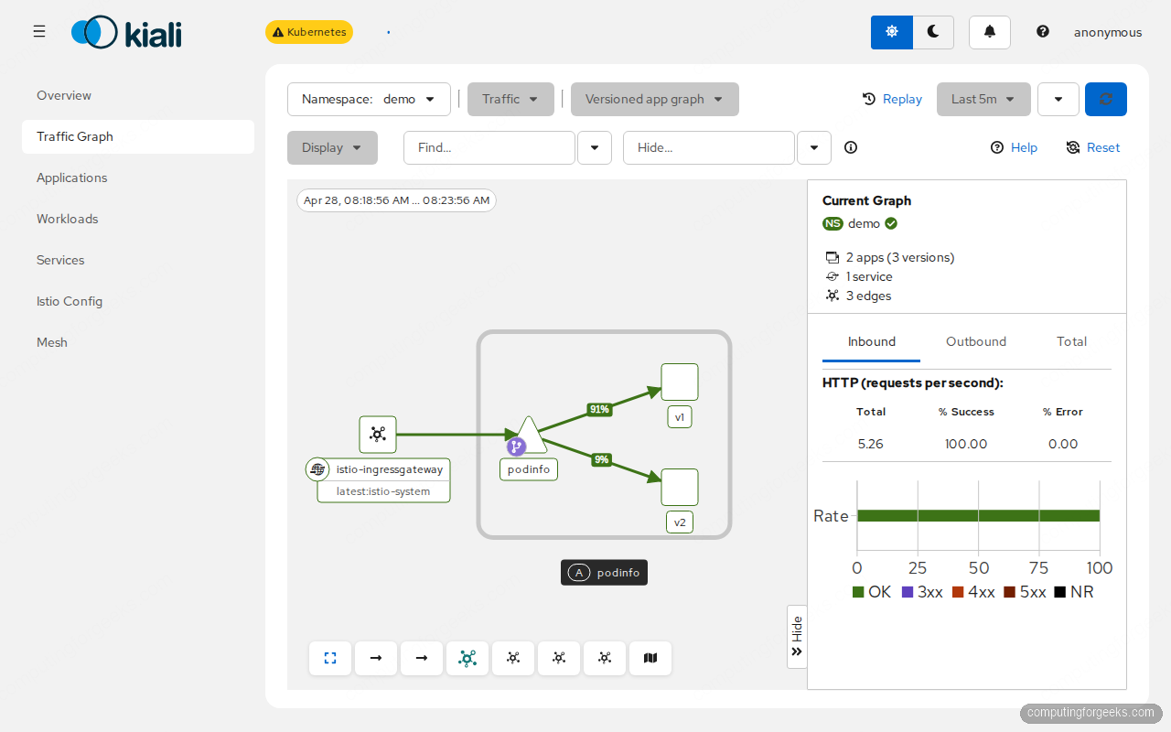The width and height of the screenshot is (1171, 732).
Task: Click inside the Find input field
Action: [489, 147]
